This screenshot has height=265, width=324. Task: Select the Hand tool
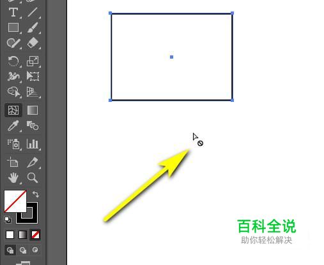pos(13,178)
